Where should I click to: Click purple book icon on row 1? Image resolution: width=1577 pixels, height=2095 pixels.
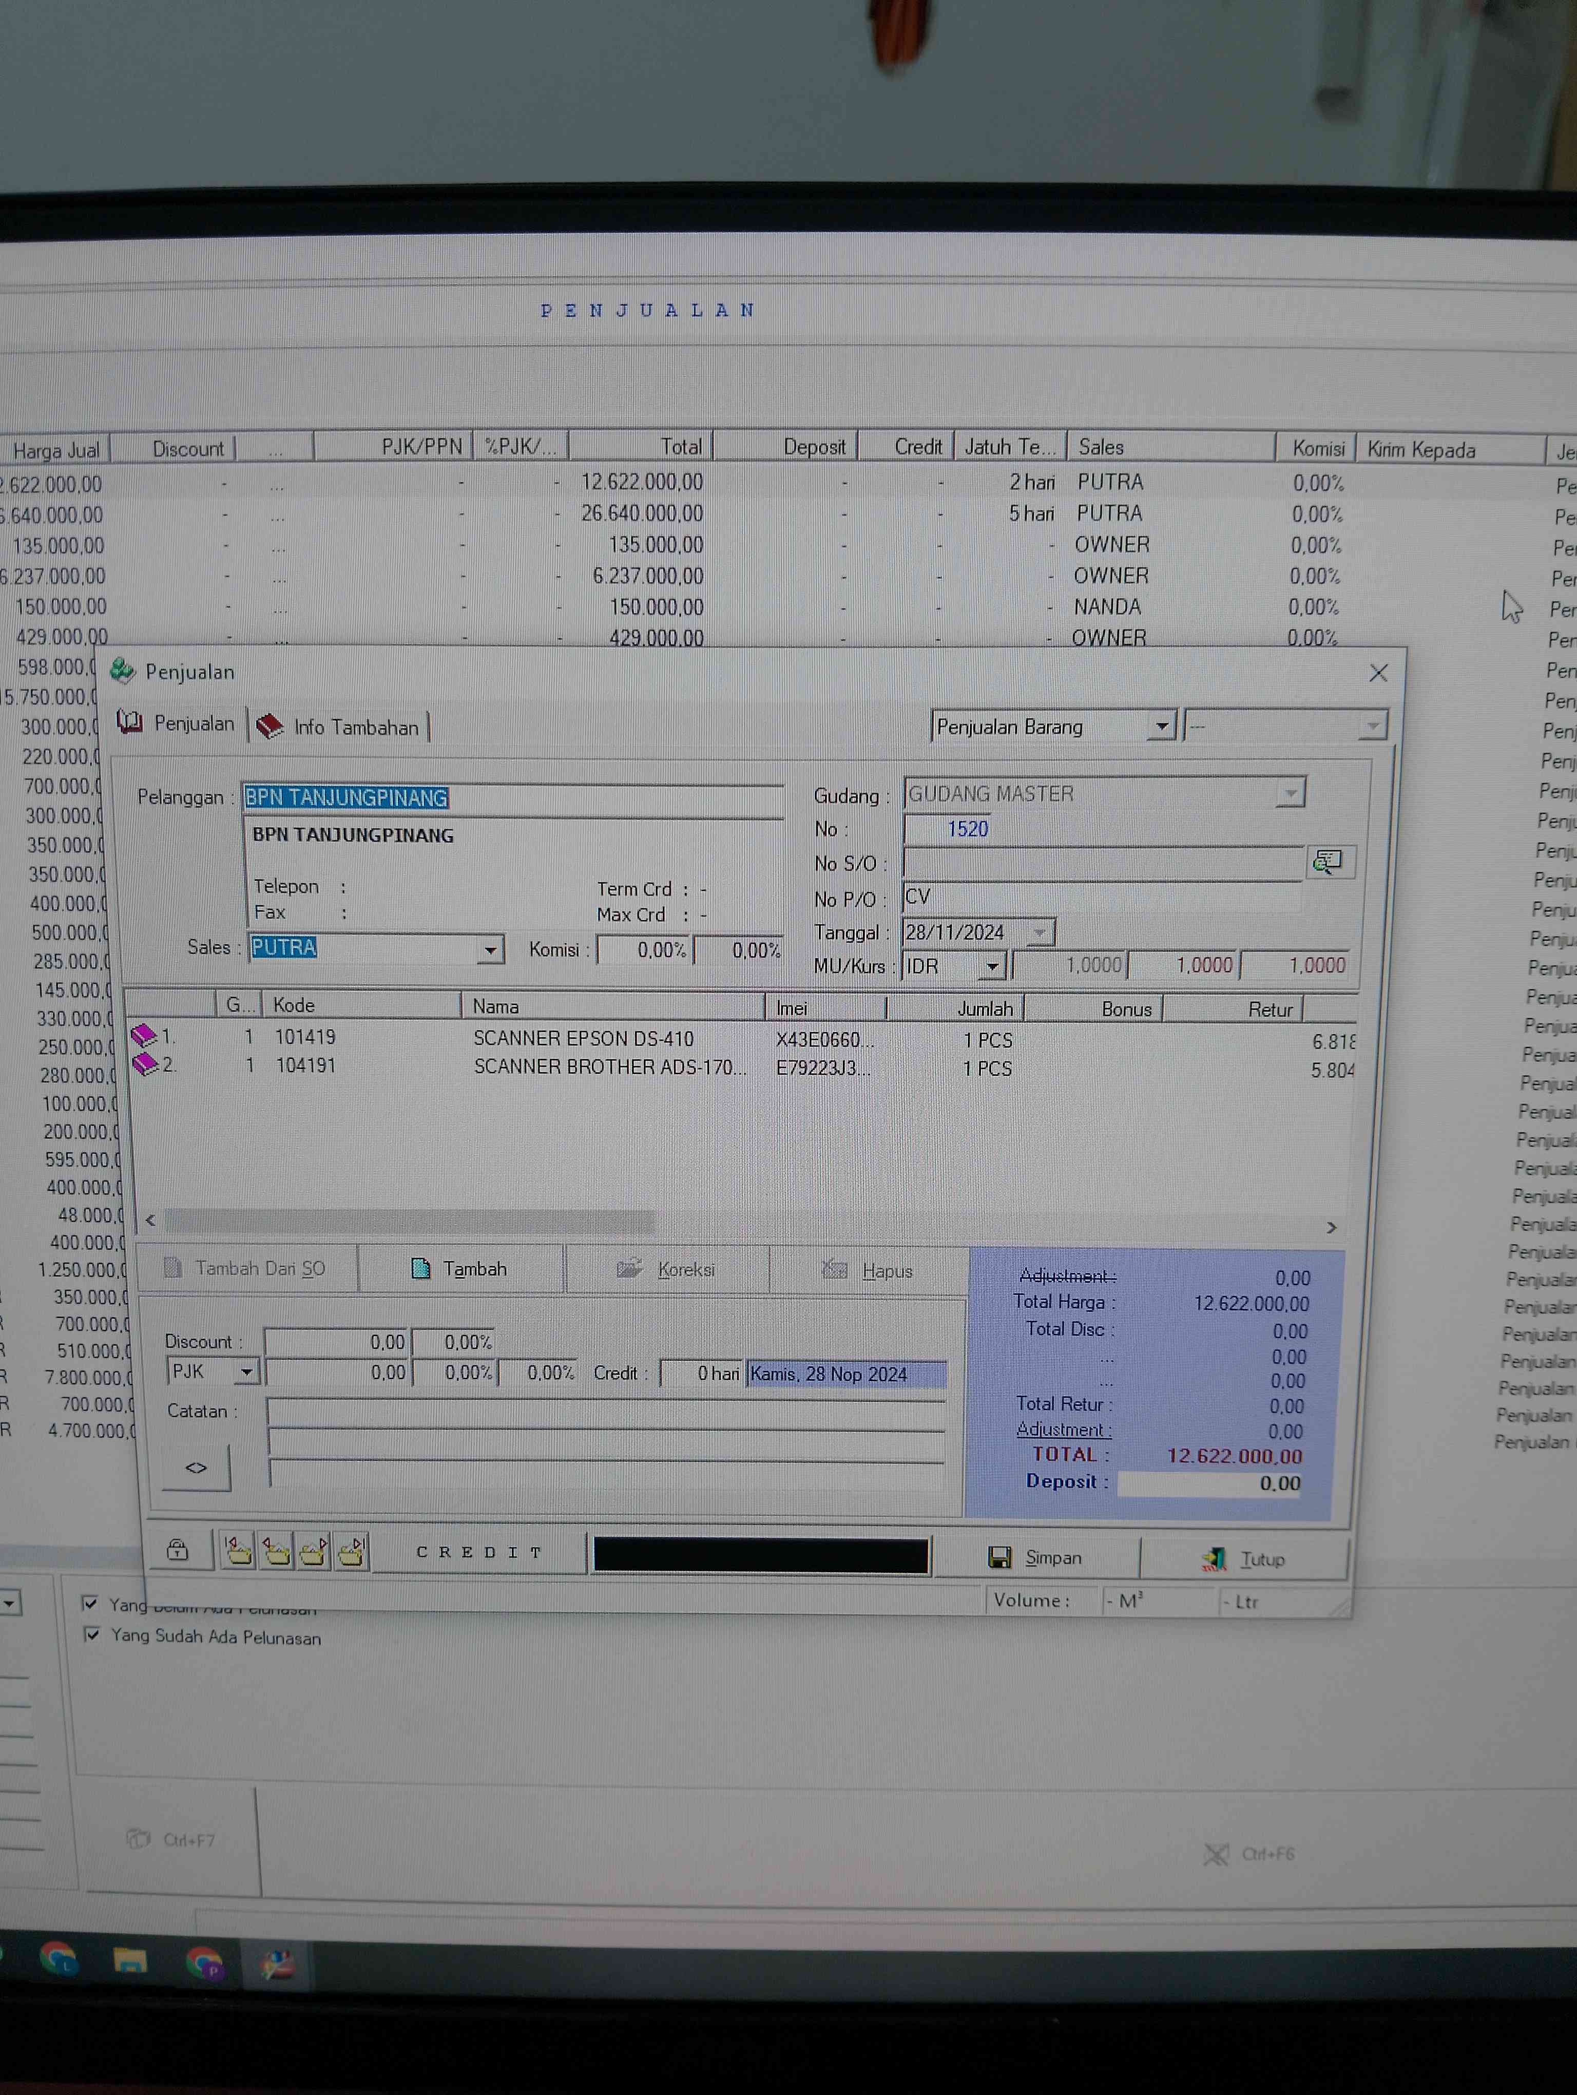click(x=143, y=1035)
